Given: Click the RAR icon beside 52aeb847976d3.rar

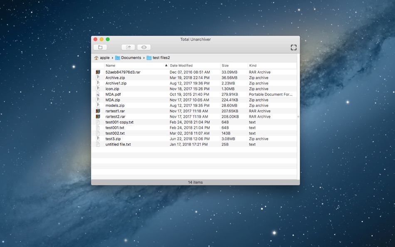Looking at the screenshot, I should click(98, 72).
